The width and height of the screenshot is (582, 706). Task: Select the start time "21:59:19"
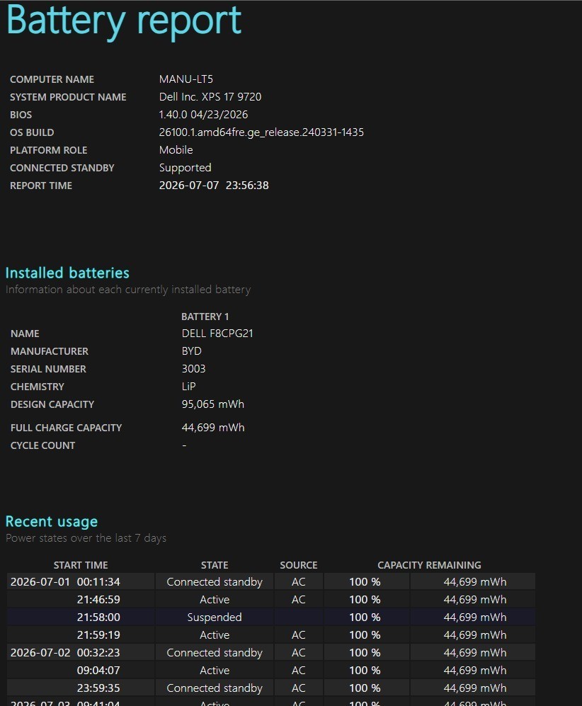pos(98,635)
